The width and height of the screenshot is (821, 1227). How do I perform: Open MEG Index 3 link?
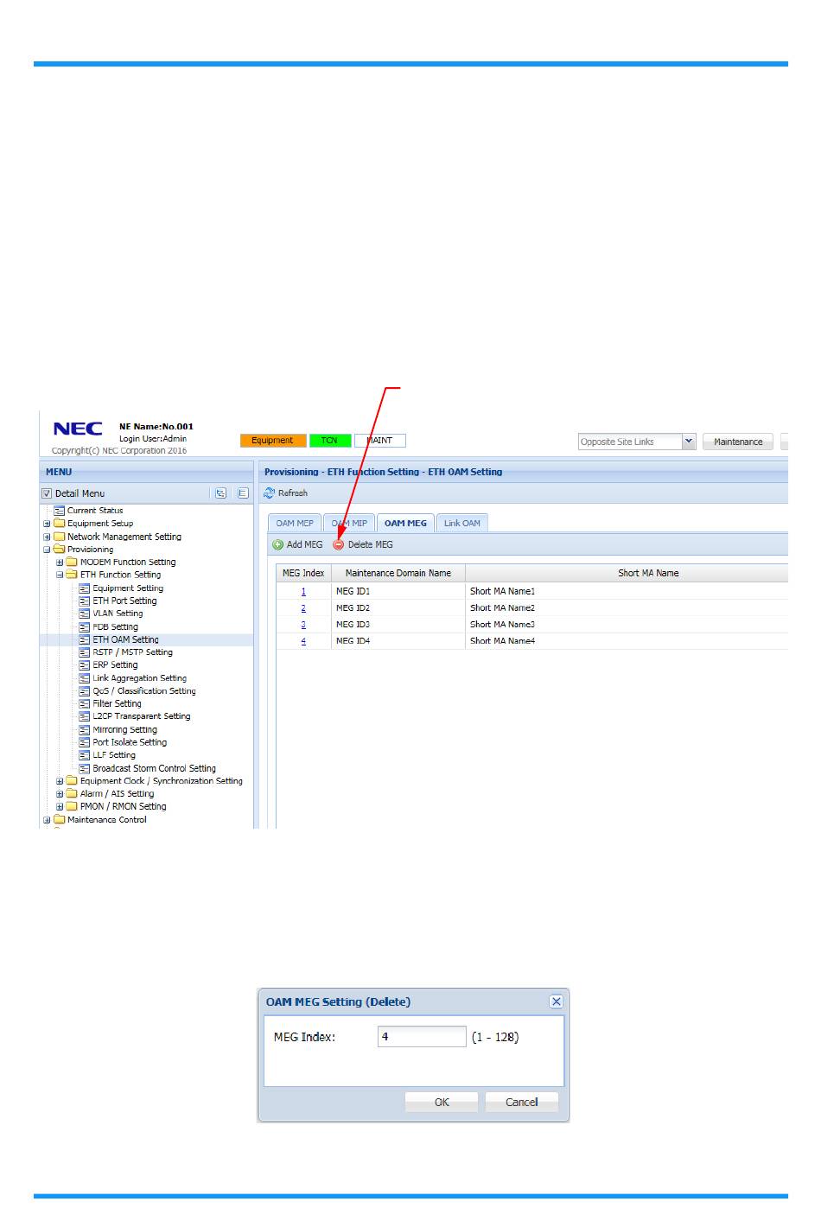click(303, 625)
